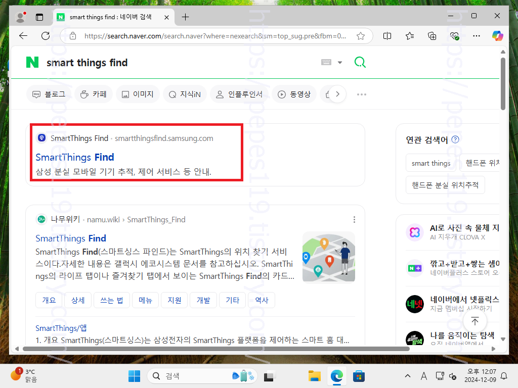Screen dimensions: 518x388
Task: Switch to 이미지 search tab
Action: (x=138, y=94)
